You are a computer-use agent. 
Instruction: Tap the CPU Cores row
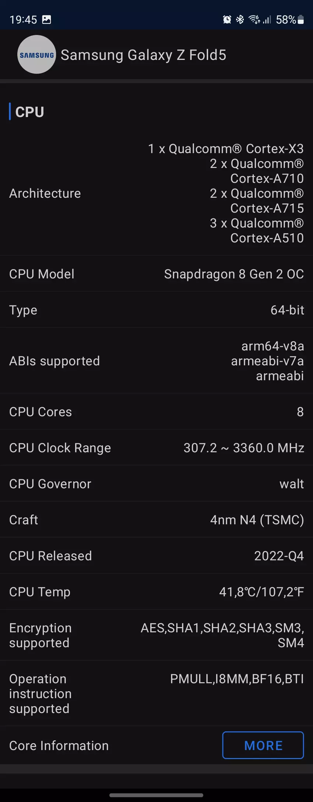pyautogui.click(x=156, y=412)
